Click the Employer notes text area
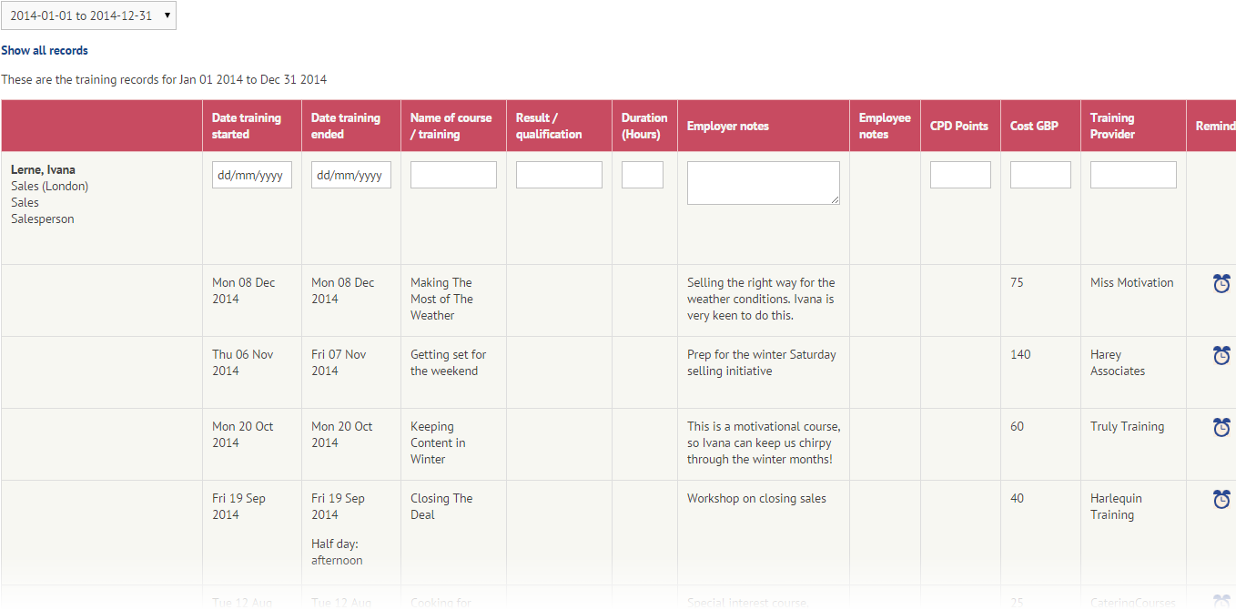Viewport: 1236px width, 610px height. tap(764, 183)
